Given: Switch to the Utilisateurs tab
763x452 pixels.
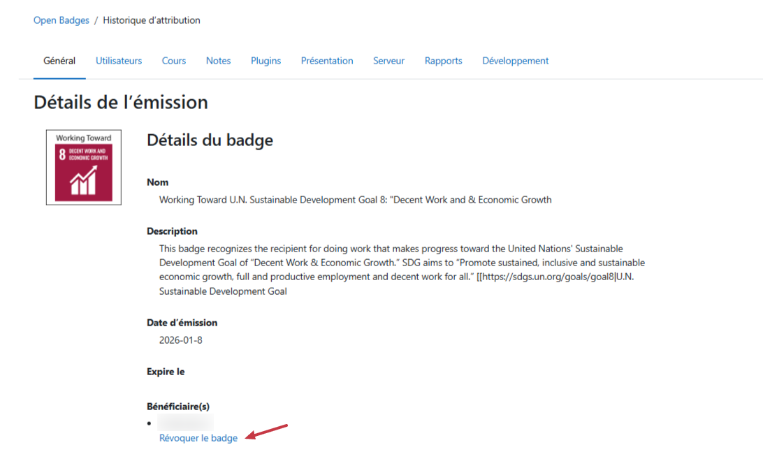Looking at the screenshot, I should point(119,61).
